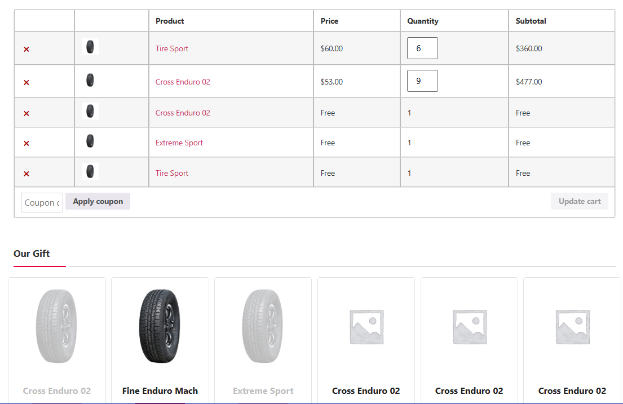Remove free Extreme Sport gift row
Viewport: 623px width, 404px height.
pyautogui.click(x=26, y=143)
